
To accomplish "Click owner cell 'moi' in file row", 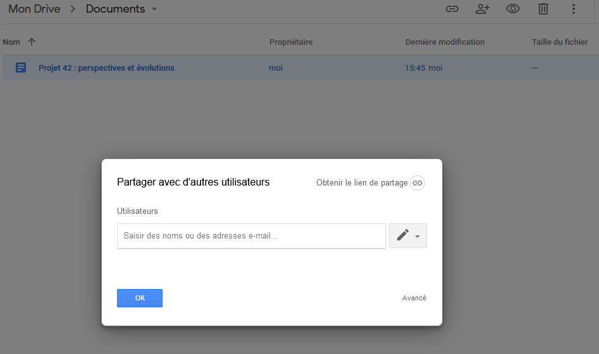I will 276,68.
